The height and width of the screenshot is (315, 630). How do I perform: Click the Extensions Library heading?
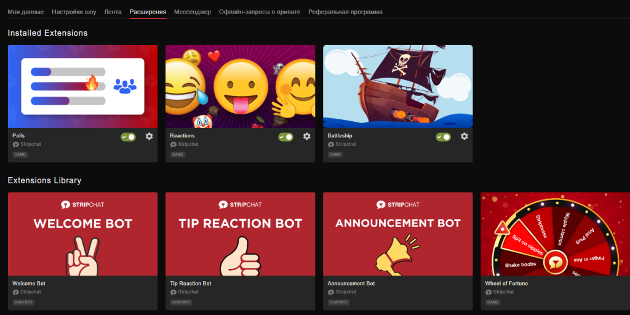pos(44,180)
